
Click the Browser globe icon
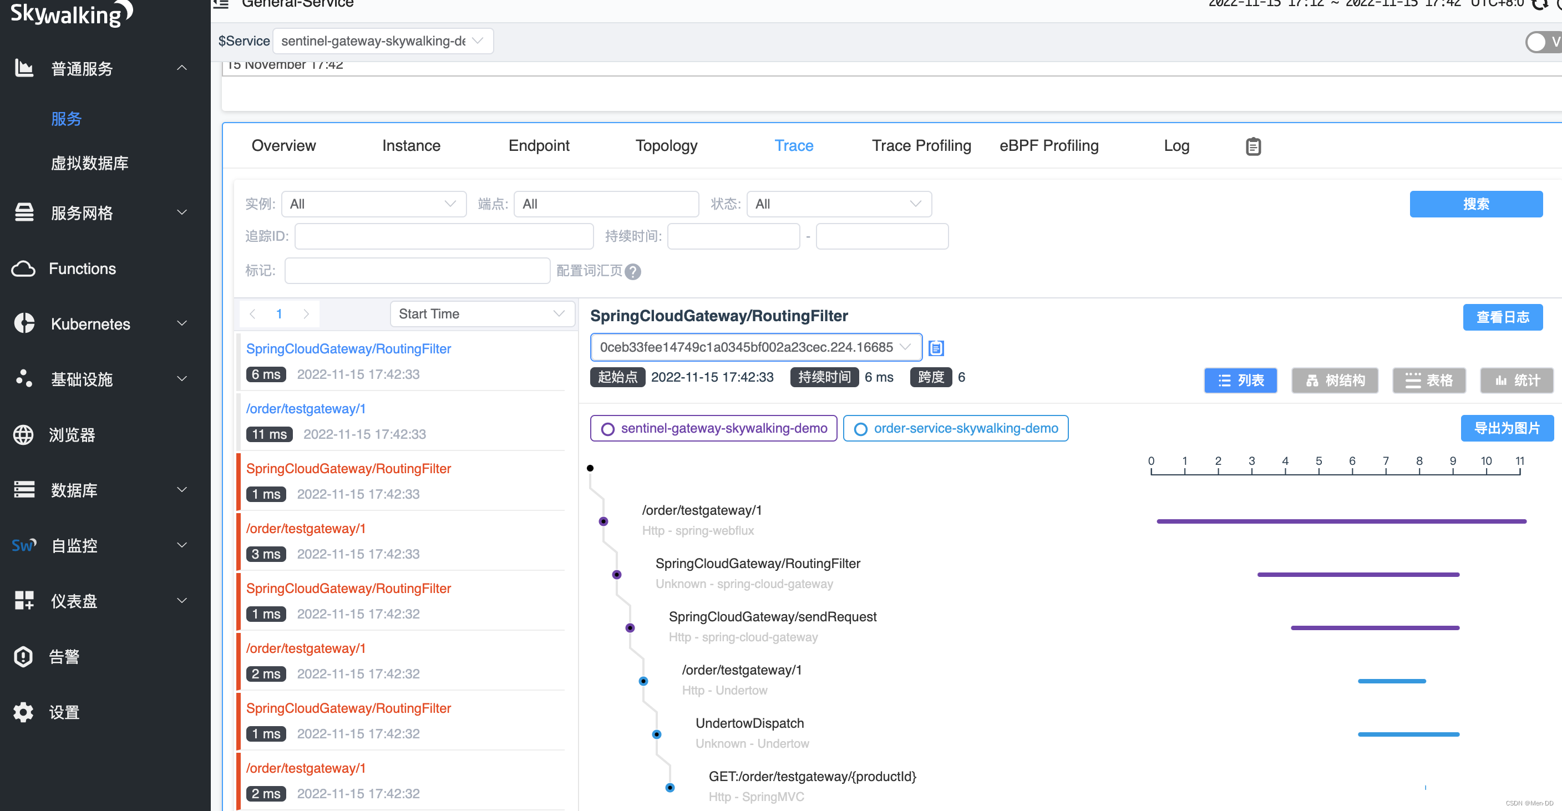pos(24,434)
